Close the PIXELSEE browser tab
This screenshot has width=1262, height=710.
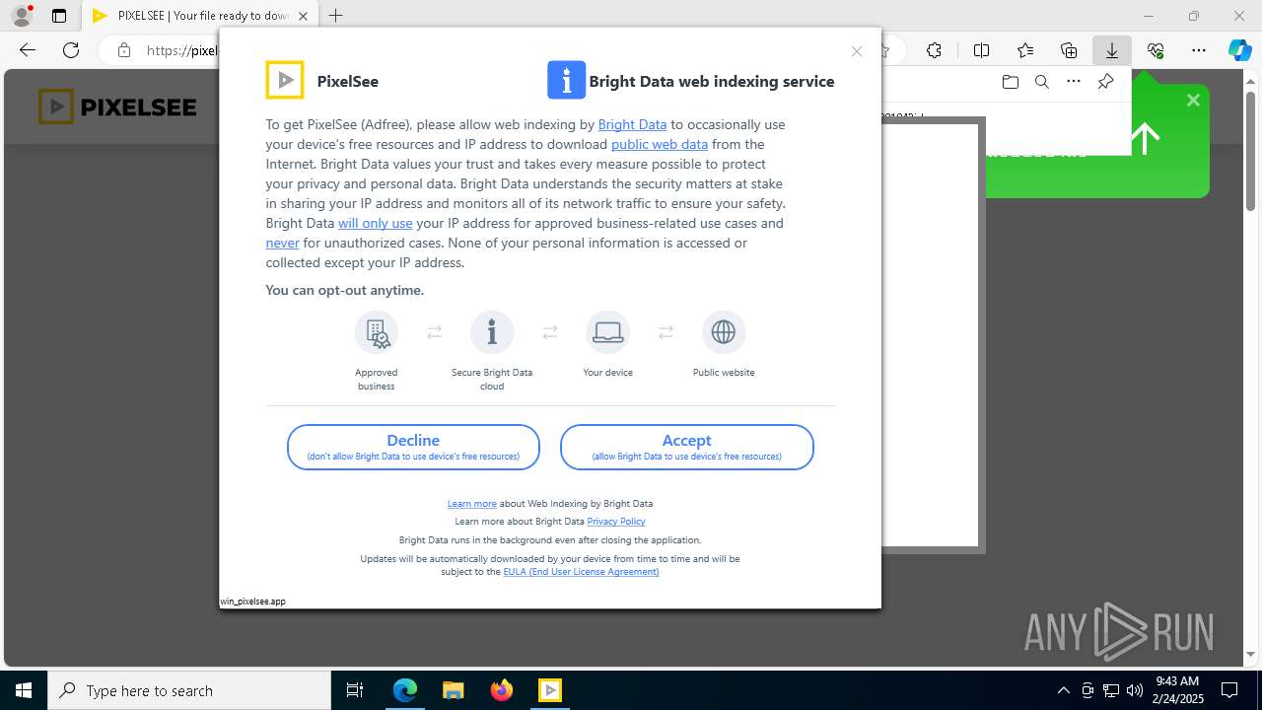304,16
